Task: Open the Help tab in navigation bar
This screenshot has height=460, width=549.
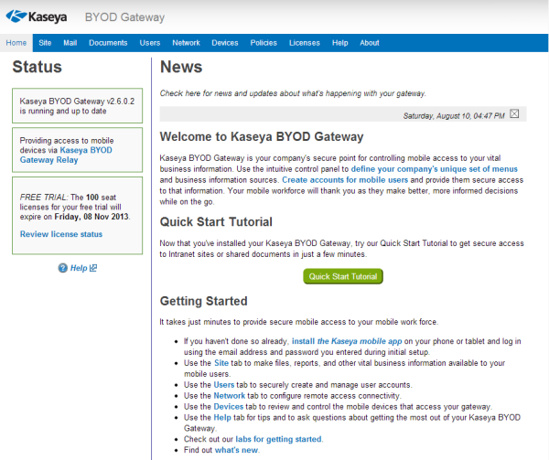Action: 340,43
